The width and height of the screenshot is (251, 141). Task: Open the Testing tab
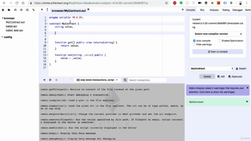pos(226,10)
